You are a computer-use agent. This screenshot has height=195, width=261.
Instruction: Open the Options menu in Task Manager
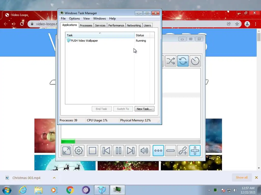[x=74, y=18]
